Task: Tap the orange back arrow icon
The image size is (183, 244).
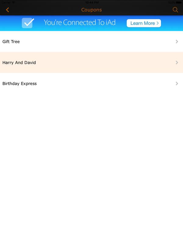Action: pos(7,10)
